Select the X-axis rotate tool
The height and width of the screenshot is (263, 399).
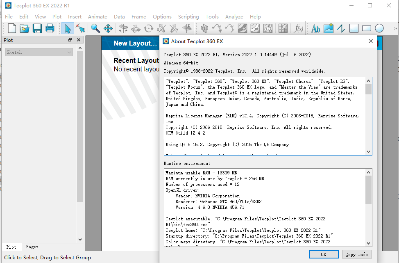click(x=161, y=28)
